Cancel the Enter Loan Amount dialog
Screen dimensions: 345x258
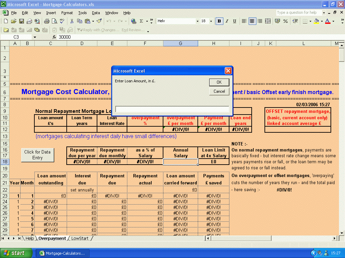pyautogui.click(x=219, y=91)
